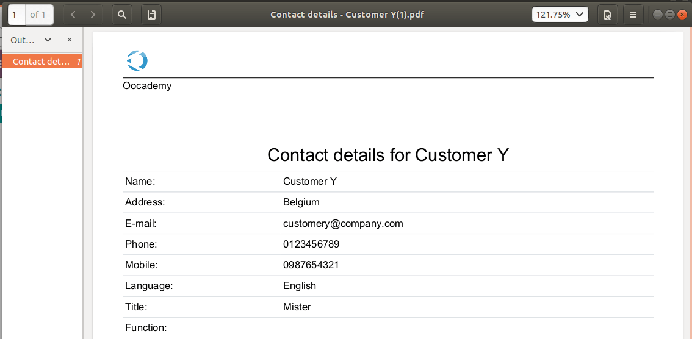Expand the zoom level 121.75% dropdown
The height and width of the screenshot is (339, 692).
[x=560, y=15]
